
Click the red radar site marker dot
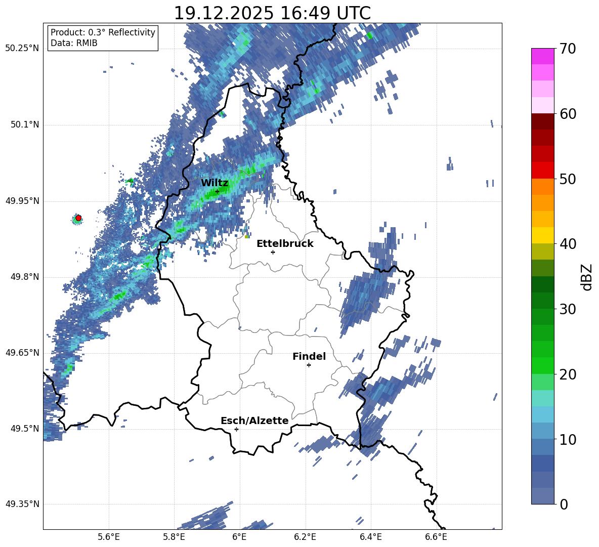pos(78,218)
